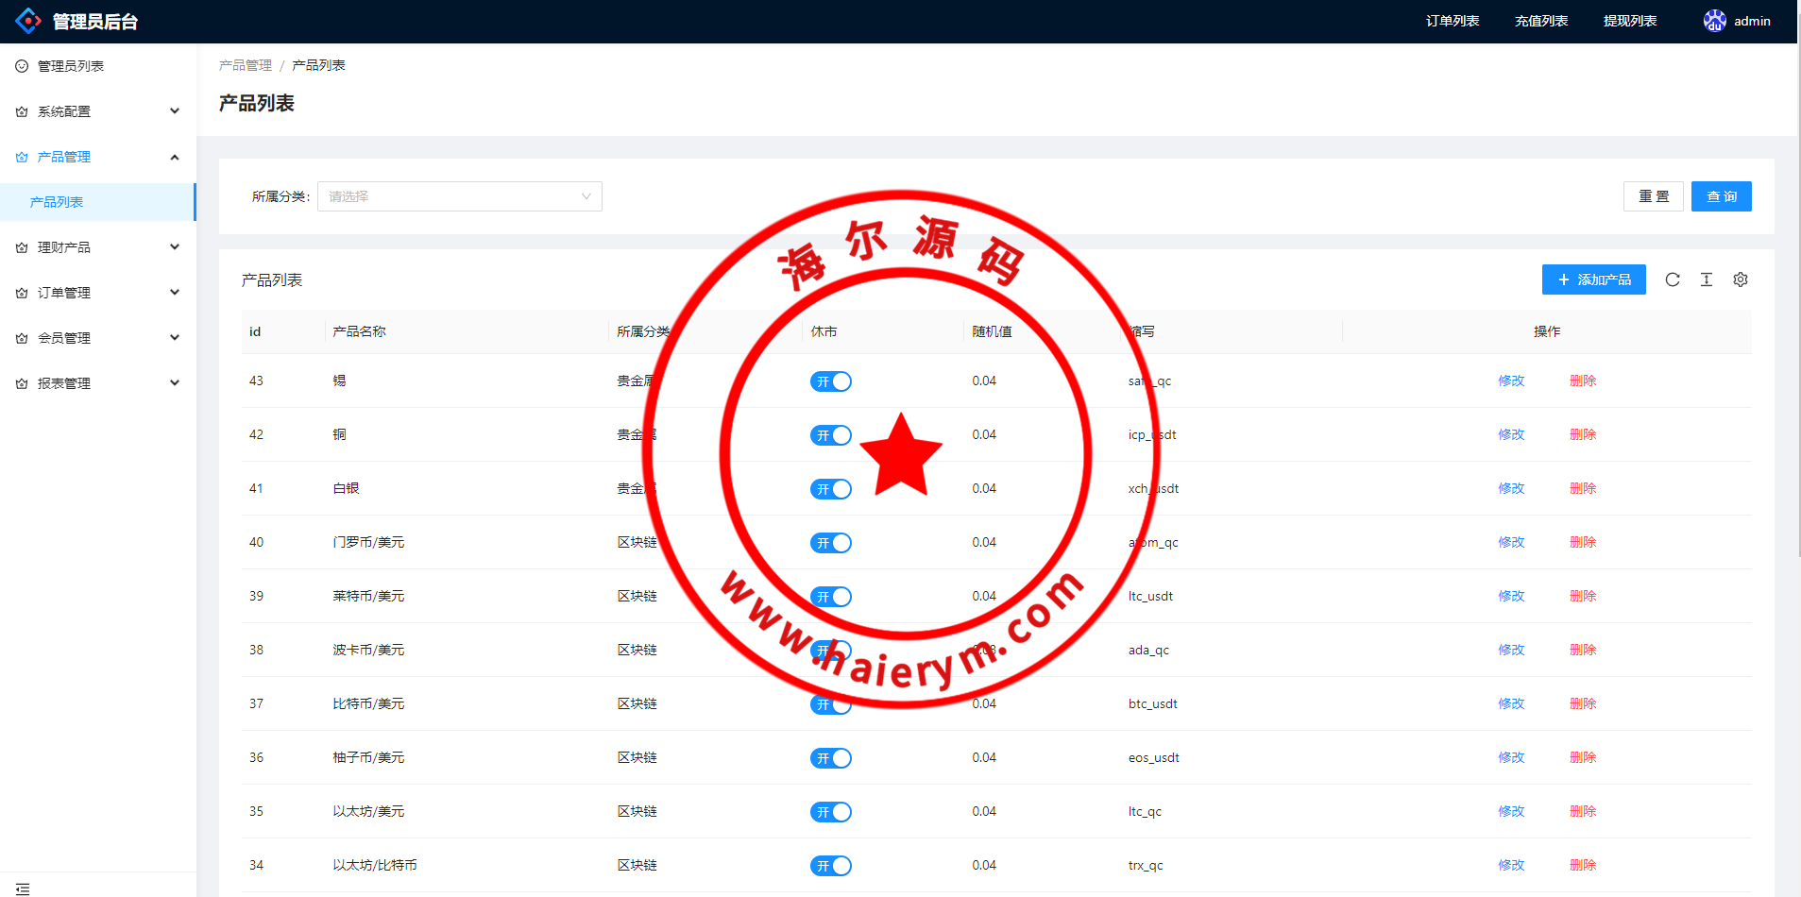
Task: Open the 所属分类 dropdown selector
Action: [x=459, y=196]
